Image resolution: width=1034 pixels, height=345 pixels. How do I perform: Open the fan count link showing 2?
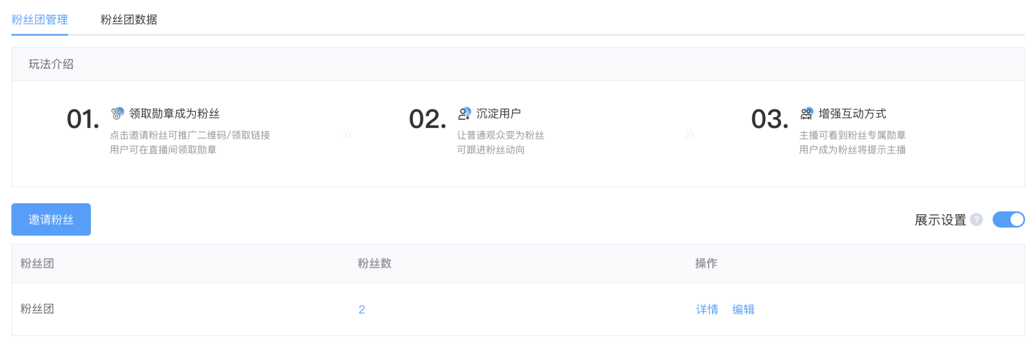(x=362, y=310)
